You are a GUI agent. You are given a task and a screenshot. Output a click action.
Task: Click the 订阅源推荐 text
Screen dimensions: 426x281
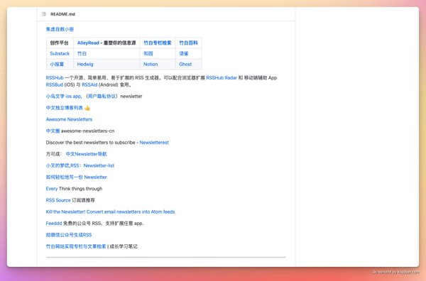coord(83,200)
